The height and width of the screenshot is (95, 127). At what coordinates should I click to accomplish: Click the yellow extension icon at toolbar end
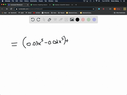pyautogui.click(x=125, y=9)
